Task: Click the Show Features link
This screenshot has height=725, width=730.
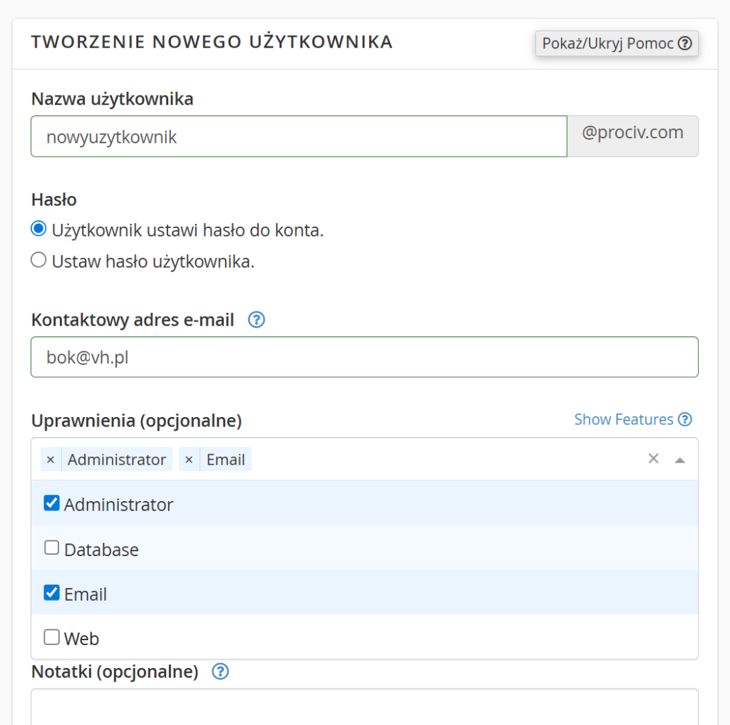Action: click(633, 420)
